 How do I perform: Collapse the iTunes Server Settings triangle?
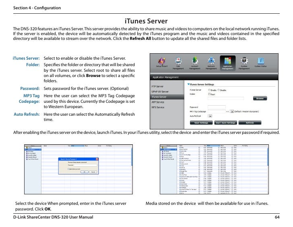pyautogui.click(x=188, y=84)
